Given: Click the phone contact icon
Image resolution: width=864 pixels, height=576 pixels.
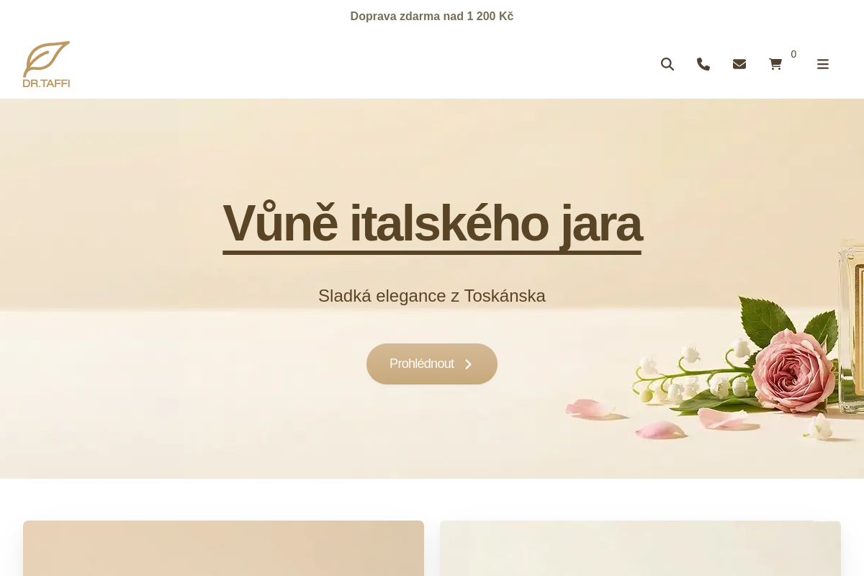Looking at the screenshot, I should click(x=703, y=64).
